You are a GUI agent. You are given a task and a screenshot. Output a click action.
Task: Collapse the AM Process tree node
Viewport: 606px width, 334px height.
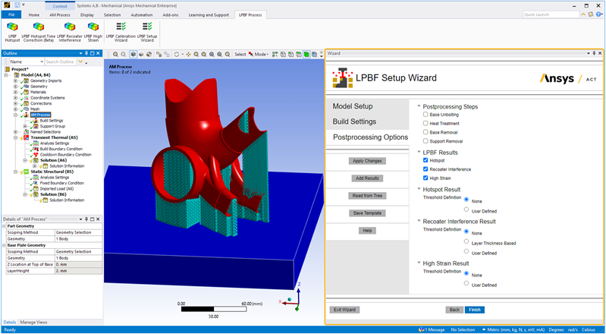click(15, 115)
